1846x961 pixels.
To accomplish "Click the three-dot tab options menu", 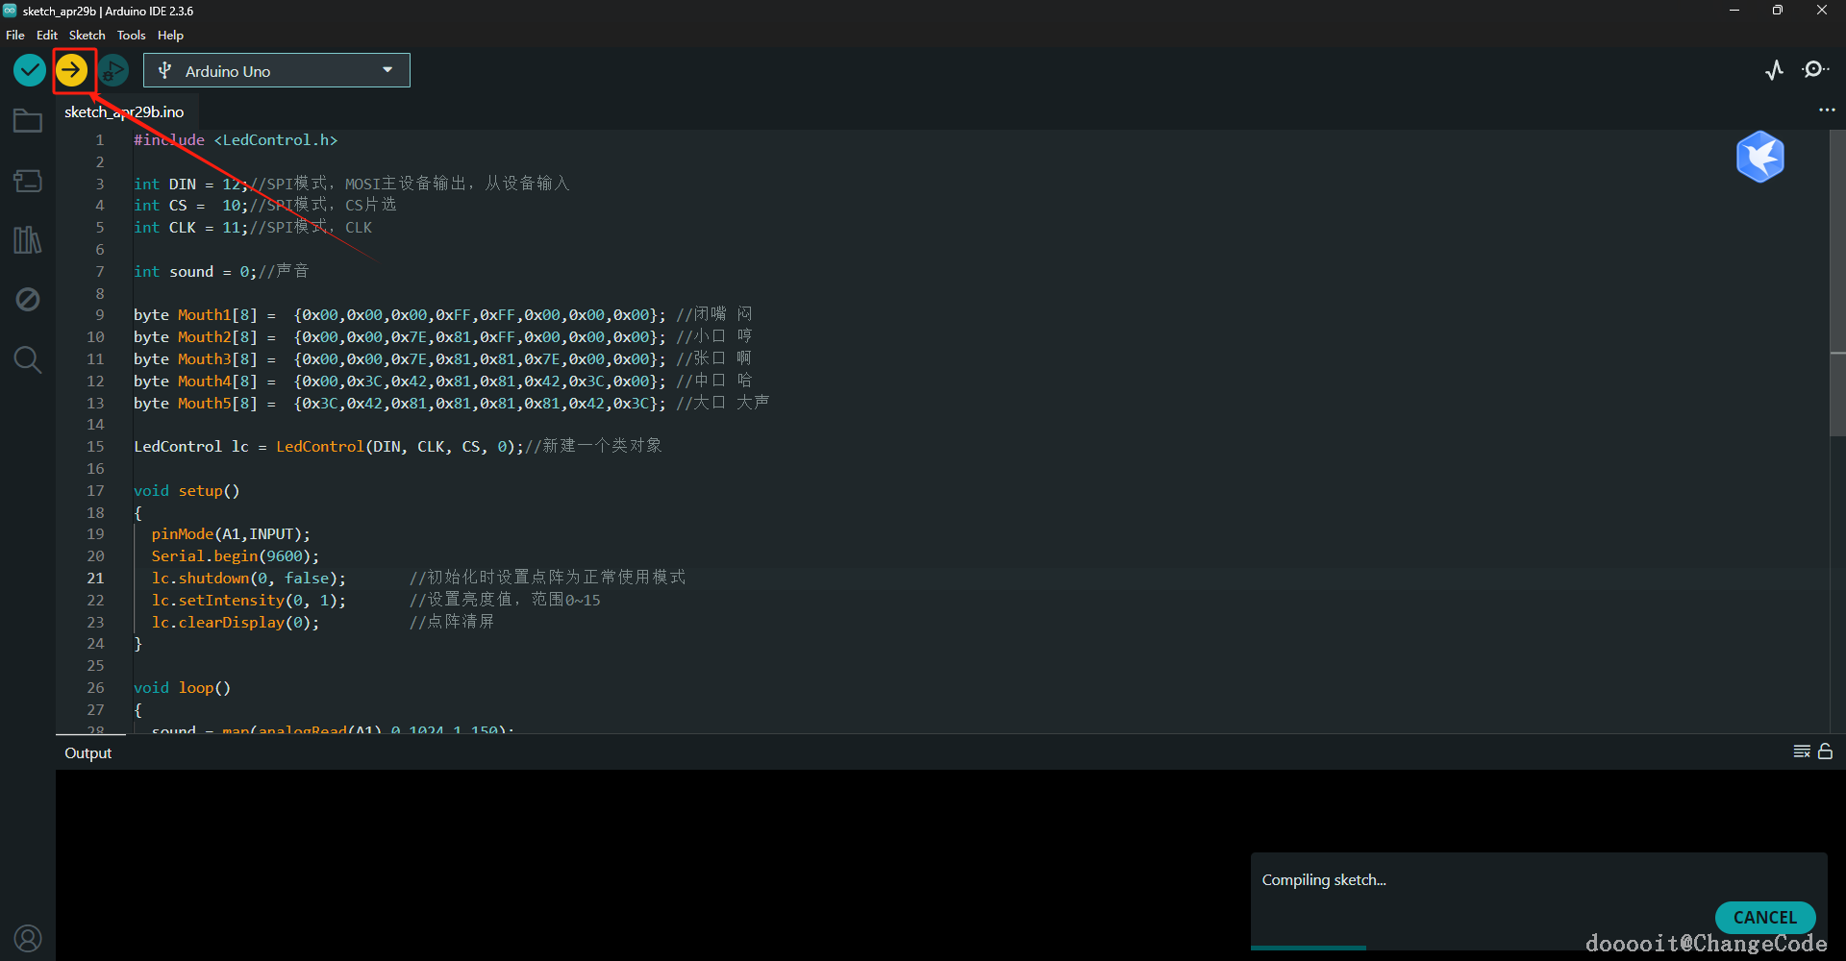I will coord(1827,111).
